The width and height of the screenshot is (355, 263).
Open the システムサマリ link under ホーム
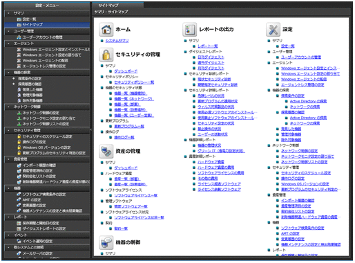[x=117, y=41]
